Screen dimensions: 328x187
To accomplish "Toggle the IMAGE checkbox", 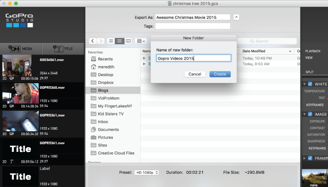I will tap(310, 114).
